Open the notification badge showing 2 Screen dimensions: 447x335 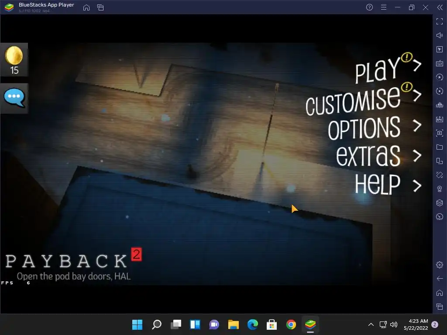coord(435,325)
